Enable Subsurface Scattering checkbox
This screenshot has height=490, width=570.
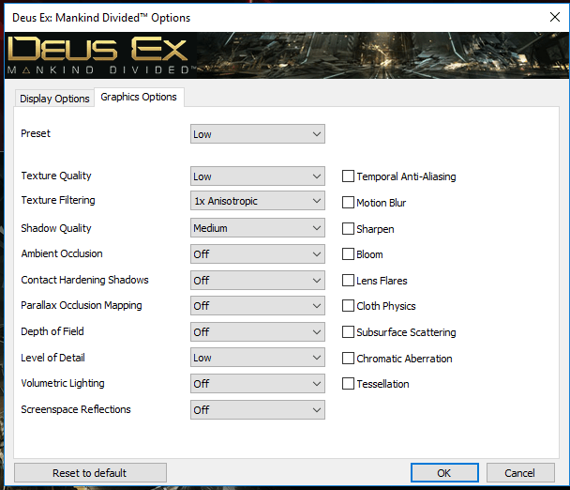tap(349, 332)
